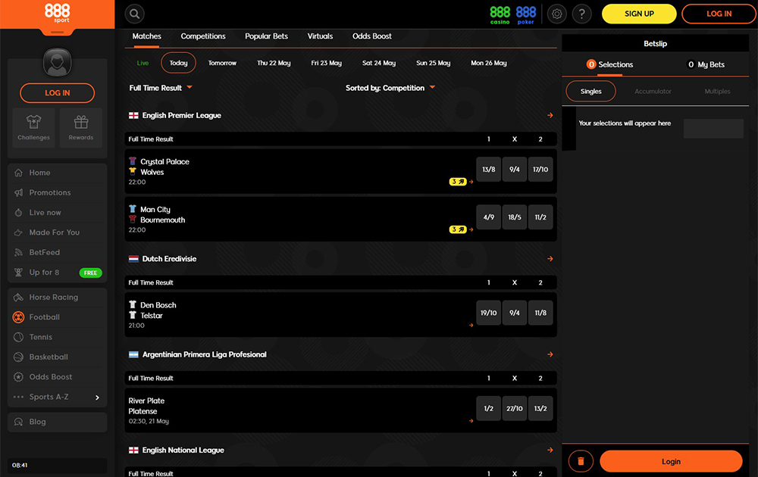Switch to Virtuals tab
Viewport: 758px width, 477px height.
[x=320, y=36]
